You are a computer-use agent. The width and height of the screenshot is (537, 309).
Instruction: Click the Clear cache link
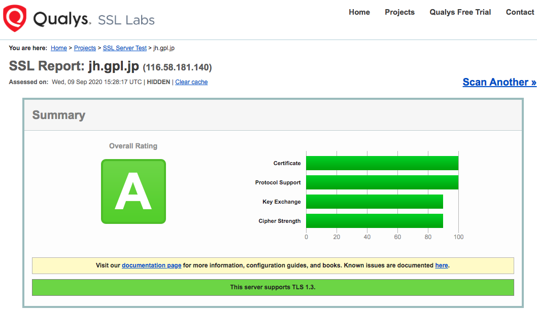coord(191,82)
